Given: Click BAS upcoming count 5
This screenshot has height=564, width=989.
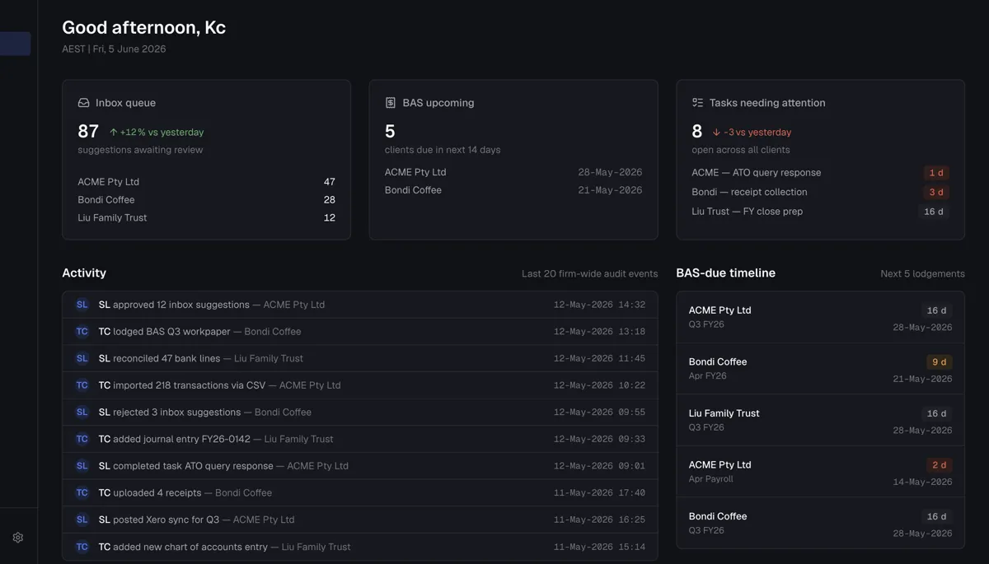Looking at the screenshot, I should [390, 132].
